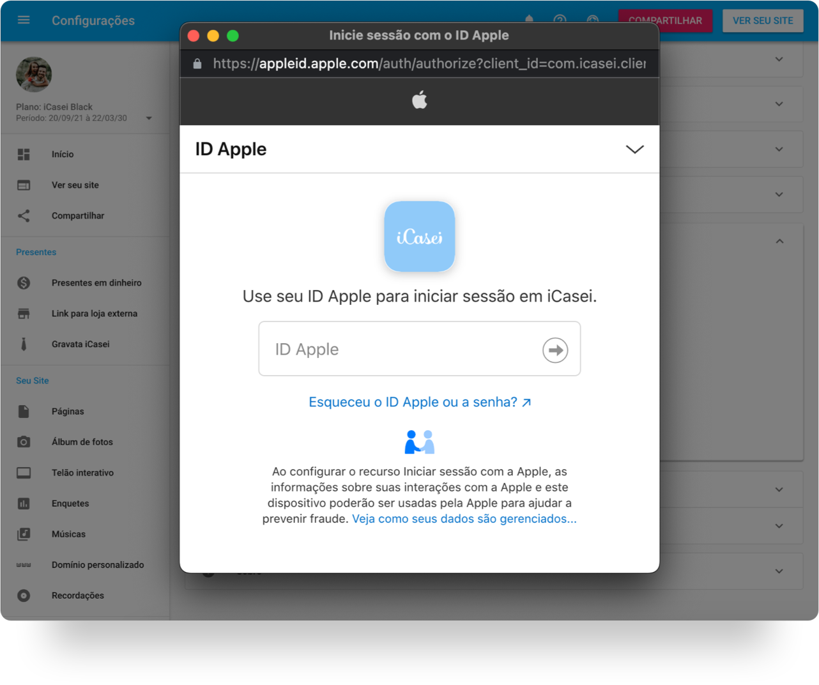Viewport: 819px width, 685px height.
Task: Click the Domínio personalizado www icon
Action: click(x=24, y=565)
